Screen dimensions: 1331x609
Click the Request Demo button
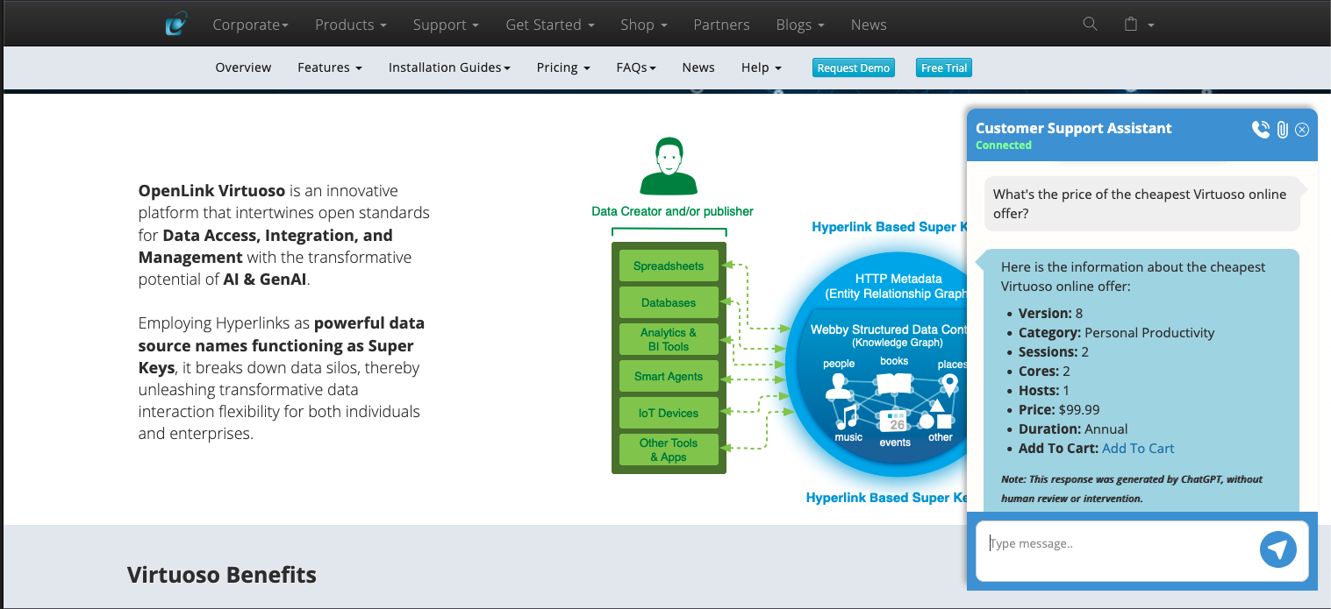click(854, 67)
